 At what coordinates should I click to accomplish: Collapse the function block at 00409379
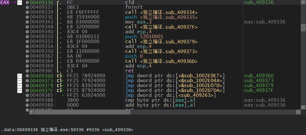[x=20, y=85]
